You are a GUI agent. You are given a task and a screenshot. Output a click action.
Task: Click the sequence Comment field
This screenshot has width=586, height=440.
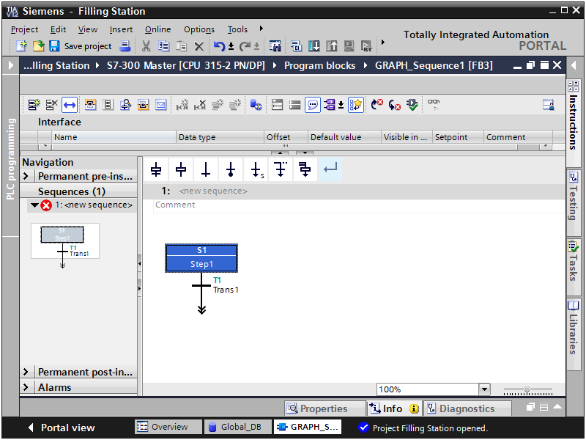[x=359, y=205]
